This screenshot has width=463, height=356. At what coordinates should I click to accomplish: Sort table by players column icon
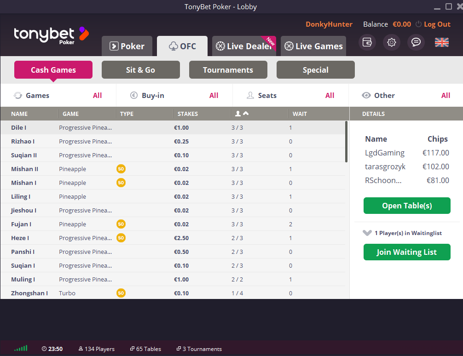(x=242, y=114)
